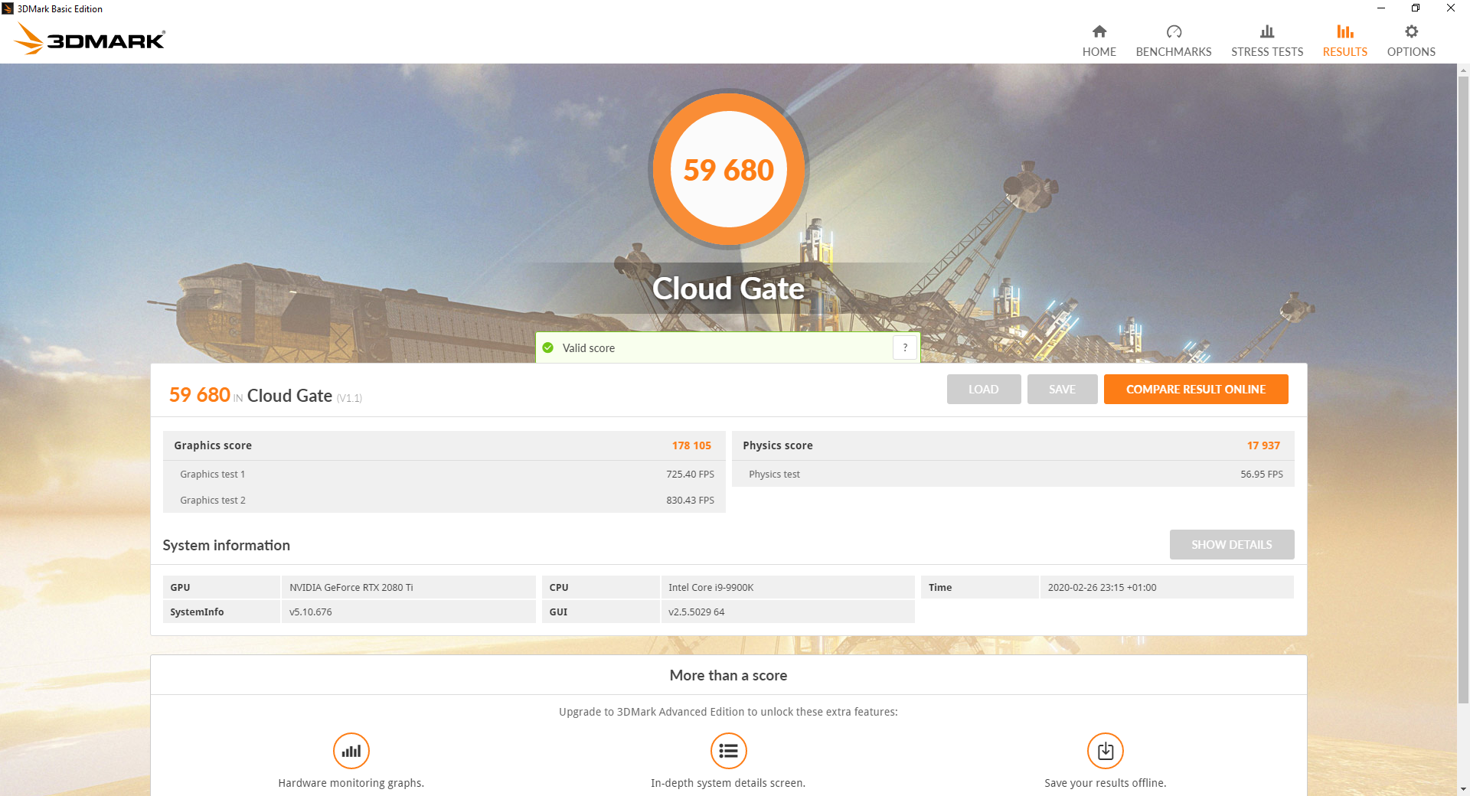Select the Results bar chart icon

point(1345,31)
